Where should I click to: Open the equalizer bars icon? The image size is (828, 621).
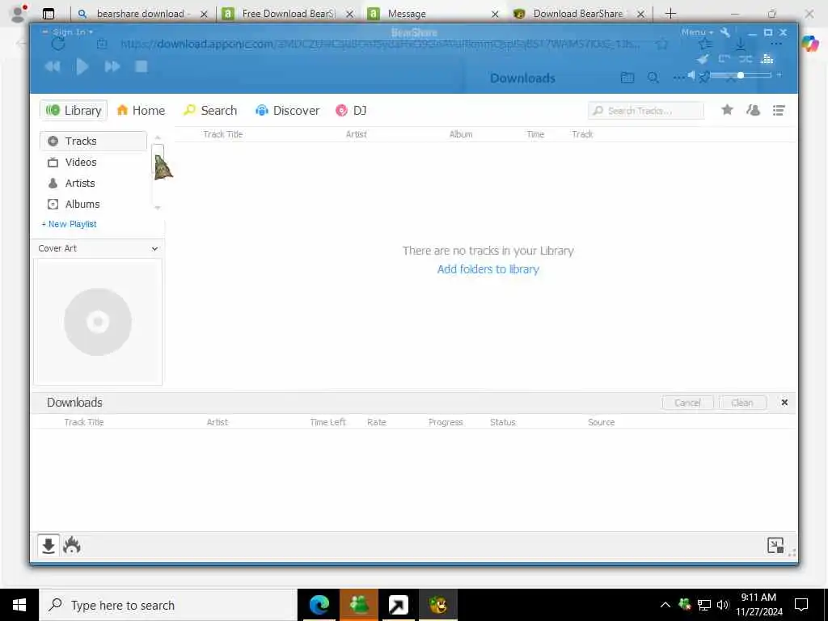click(x=767, y=59)
